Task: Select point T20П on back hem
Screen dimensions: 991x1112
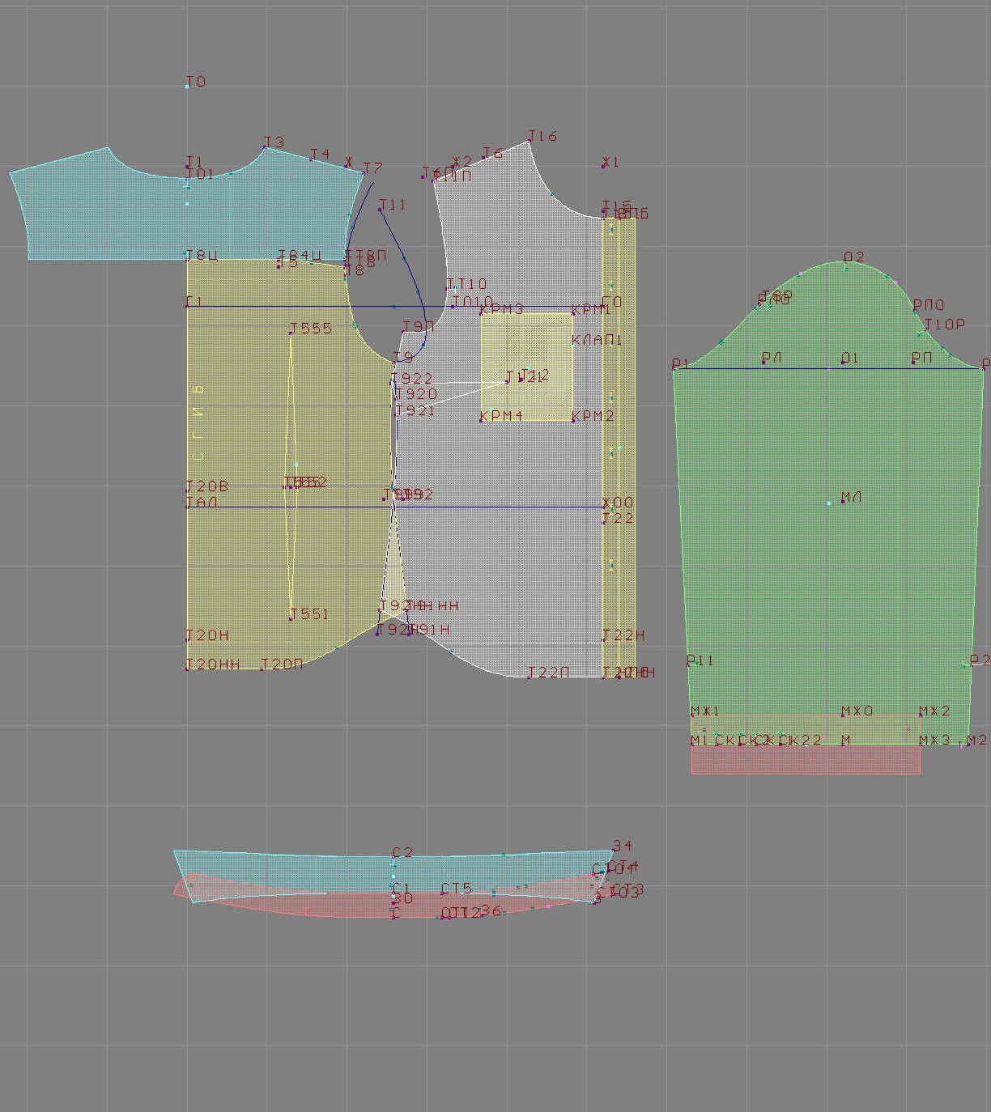Action: tap(261, 668)
